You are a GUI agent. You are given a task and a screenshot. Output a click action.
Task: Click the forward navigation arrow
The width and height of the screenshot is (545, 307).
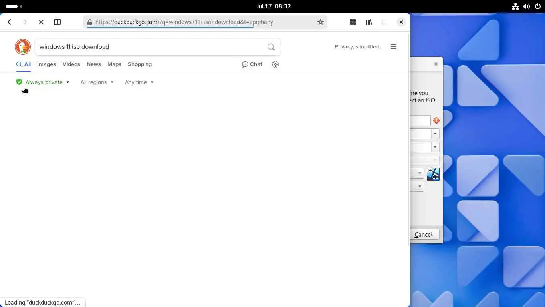pos(25,22)
